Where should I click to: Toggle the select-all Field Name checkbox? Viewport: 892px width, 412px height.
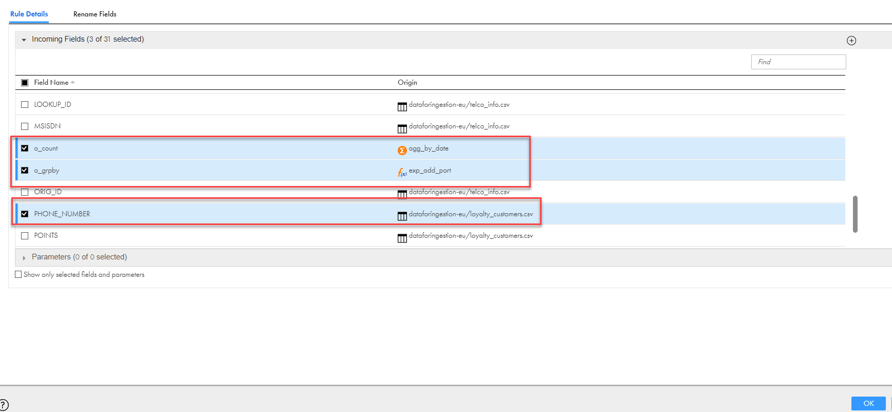point(25,82)
